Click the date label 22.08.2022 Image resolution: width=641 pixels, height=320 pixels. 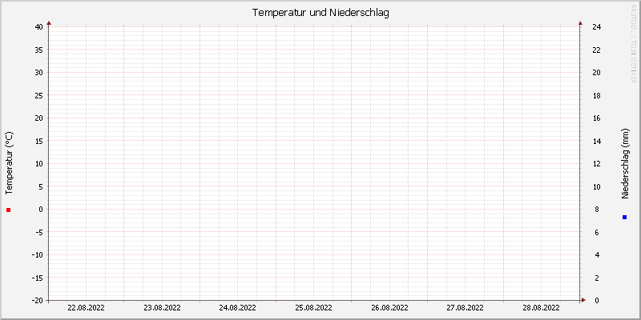(86, 308)
